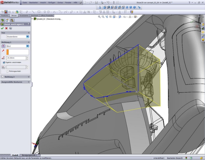Select the Rectangle sketch tool
Viewport: 205px width, 160px height.
(39, 12)
